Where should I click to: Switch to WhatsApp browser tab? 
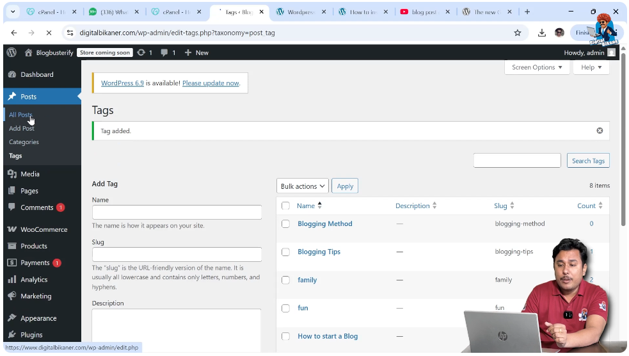[114, 12]
